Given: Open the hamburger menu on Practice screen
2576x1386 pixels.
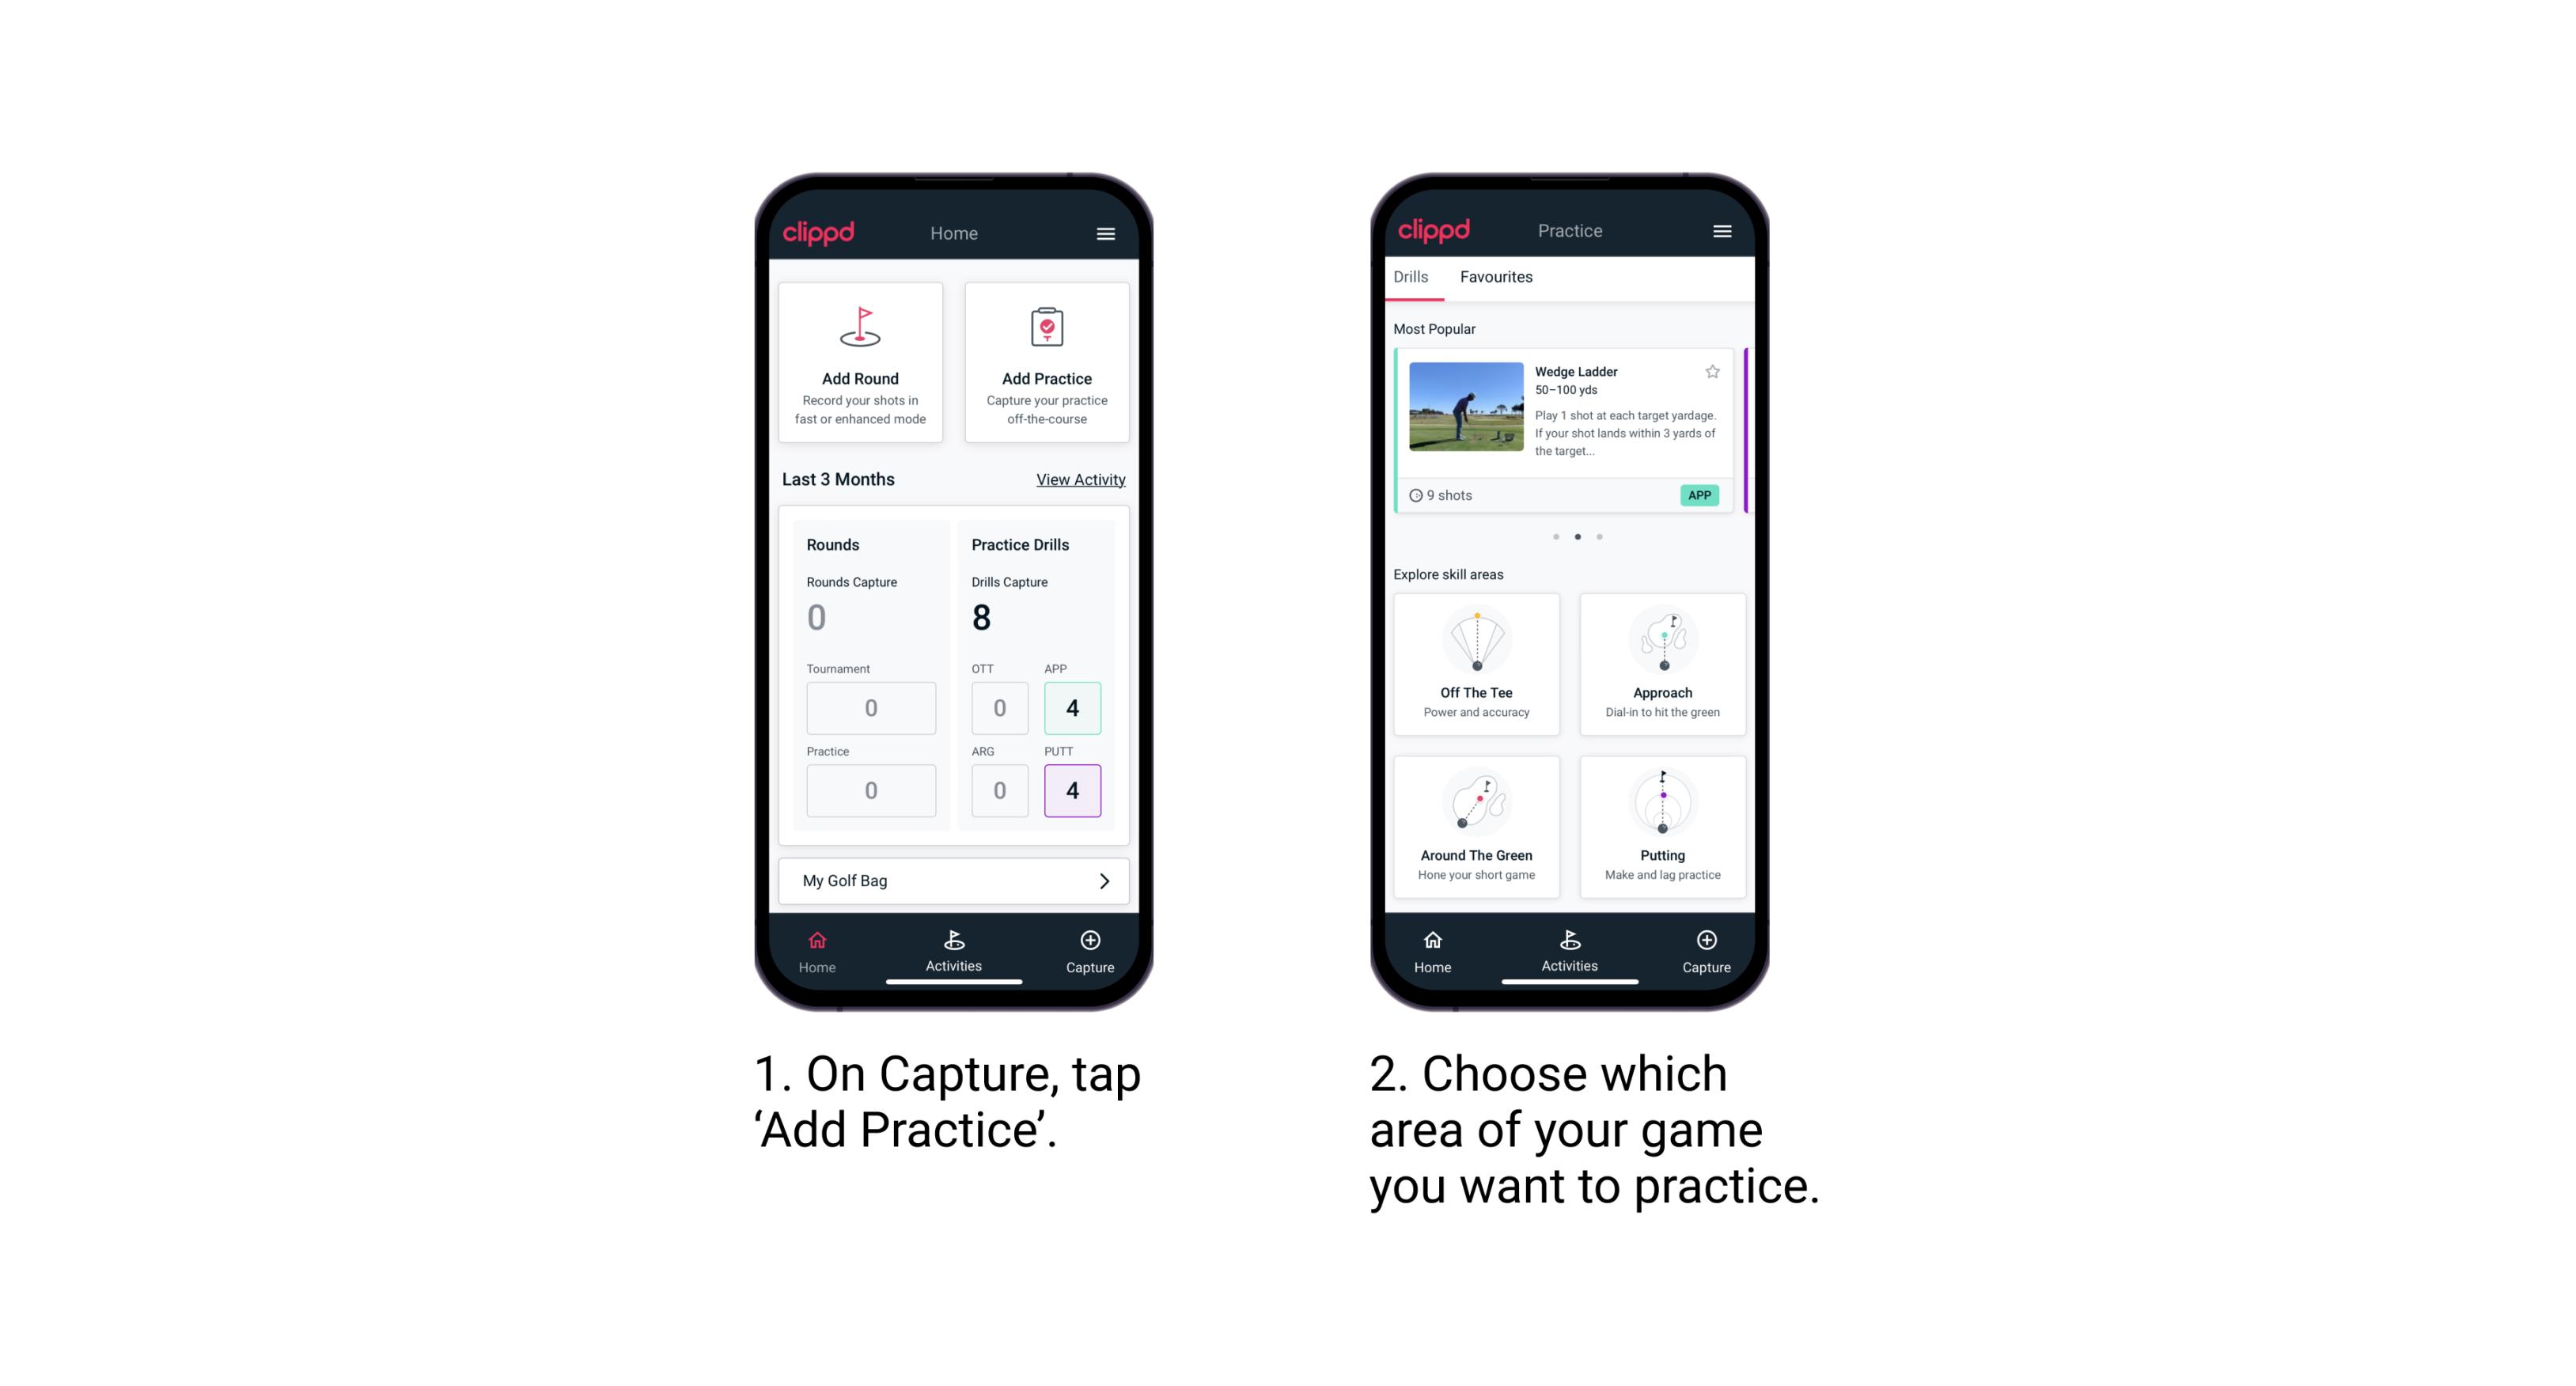Looking at the screenshot, I should click(1722, 232).
